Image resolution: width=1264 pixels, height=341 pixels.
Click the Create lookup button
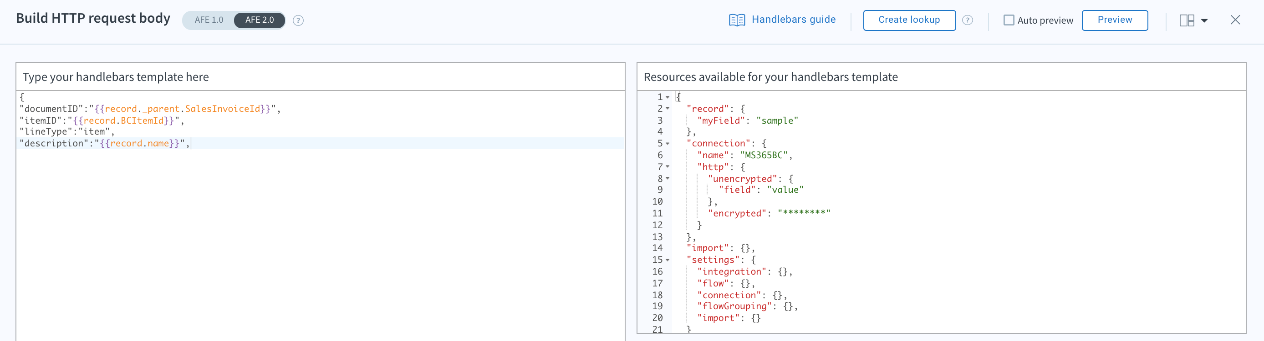909,20
